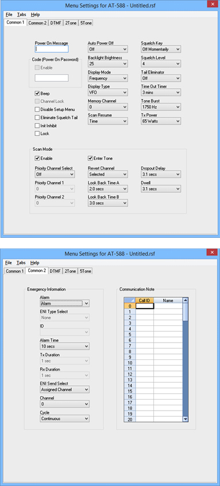Open Look Back Time A dropdown
The image size is (220, 486).
pyautogui.click(x=107, y=189)
